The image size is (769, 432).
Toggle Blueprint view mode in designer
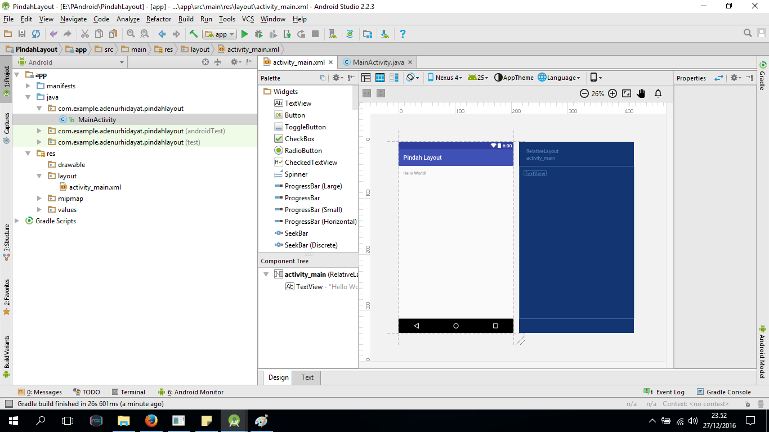[x=380, y=78]
